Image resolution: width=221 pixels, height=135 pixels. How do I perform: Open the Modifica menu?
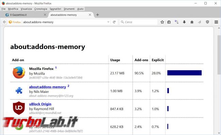13,9
